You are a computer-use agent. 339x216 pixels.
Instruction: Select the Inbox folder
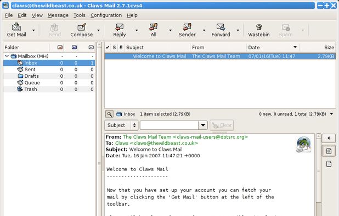click(x=49, y=63)
